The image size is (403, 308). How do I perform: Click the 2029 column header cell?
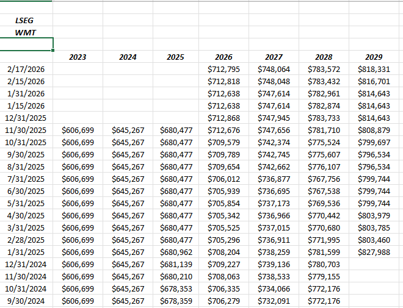click(x=373, y=57)
